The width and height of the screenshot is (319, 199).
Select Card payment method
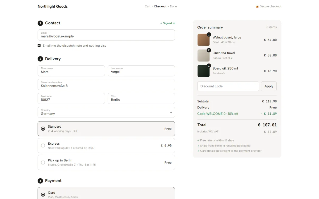tap(106, 193)
